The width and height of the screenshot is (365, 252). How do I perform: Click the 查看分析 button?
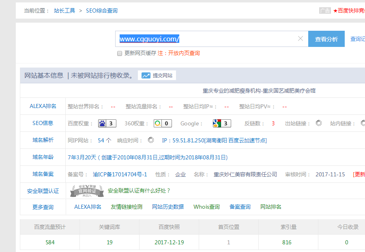(x=326, y=39)
